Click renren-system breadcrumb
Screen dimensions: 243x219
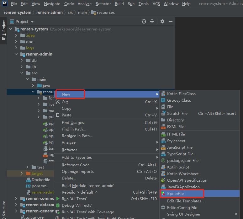(x=18, y=13)
